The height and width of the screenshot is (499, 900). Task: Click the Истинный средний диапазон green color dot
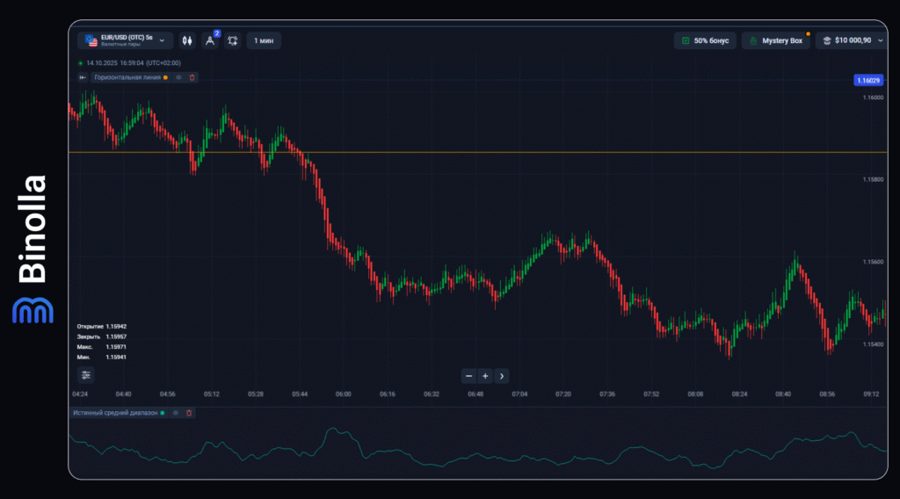163,412
